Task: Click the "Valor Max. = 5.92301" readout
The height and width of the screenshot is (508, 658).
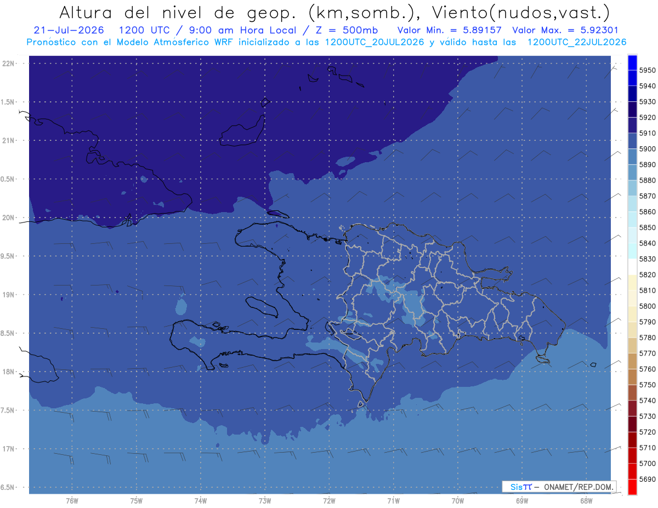Action: point(565,30)
